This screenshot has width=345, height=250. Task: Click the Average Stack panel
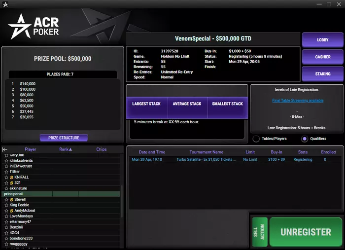point(187,107)
